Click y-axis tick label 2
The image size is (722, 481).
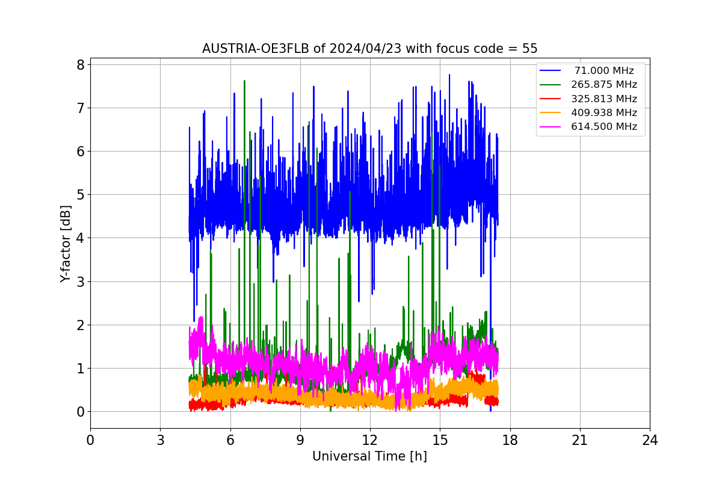(x=80, y=325)
